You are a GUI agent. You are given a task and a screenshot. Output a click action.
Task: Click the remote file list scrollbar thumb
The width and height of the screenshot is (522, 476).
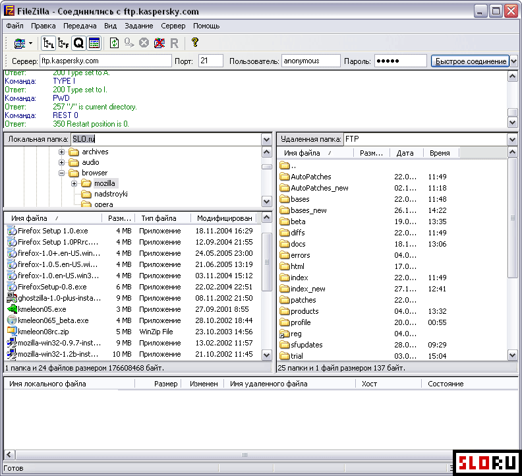[513, 218]
